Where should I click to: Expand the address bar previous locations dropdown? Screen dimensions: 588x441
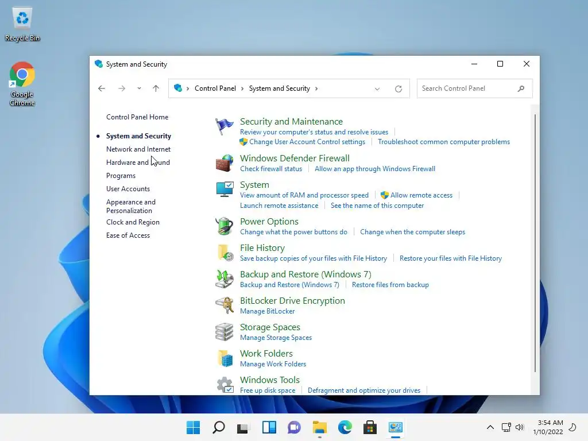coord(377,89)
